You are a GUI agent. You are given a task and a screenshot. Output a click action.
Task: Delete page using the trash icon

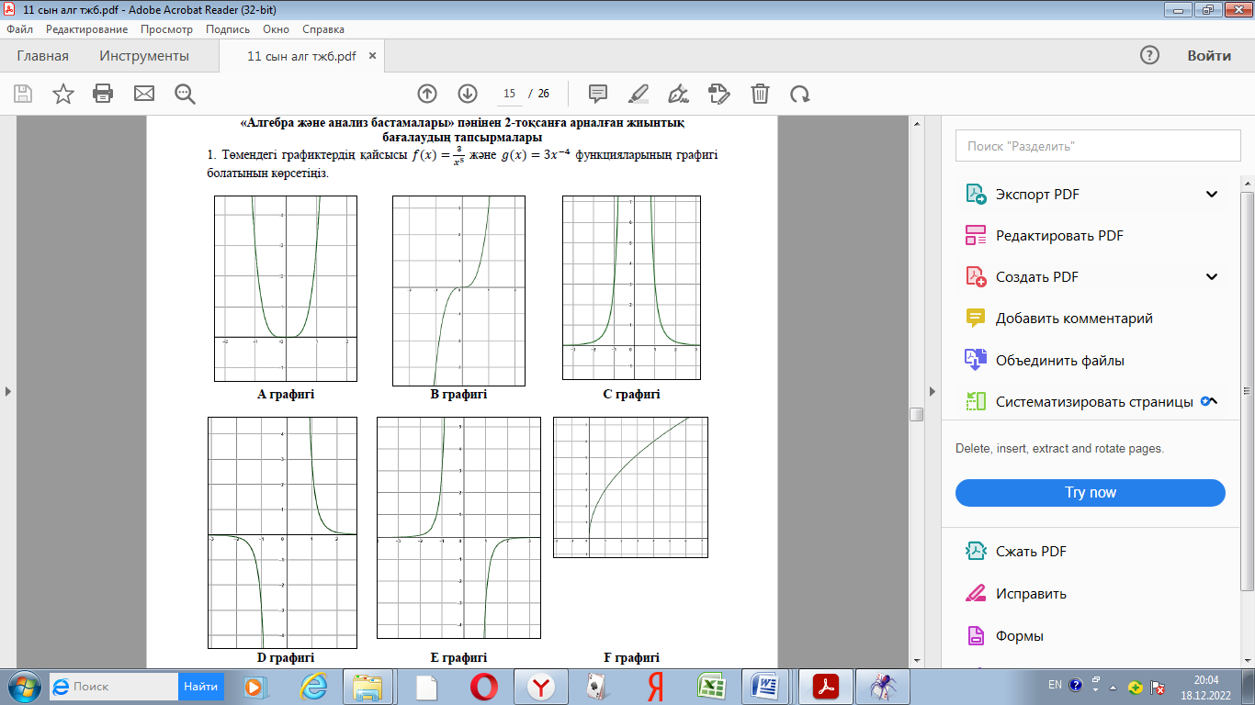point(760,93)
